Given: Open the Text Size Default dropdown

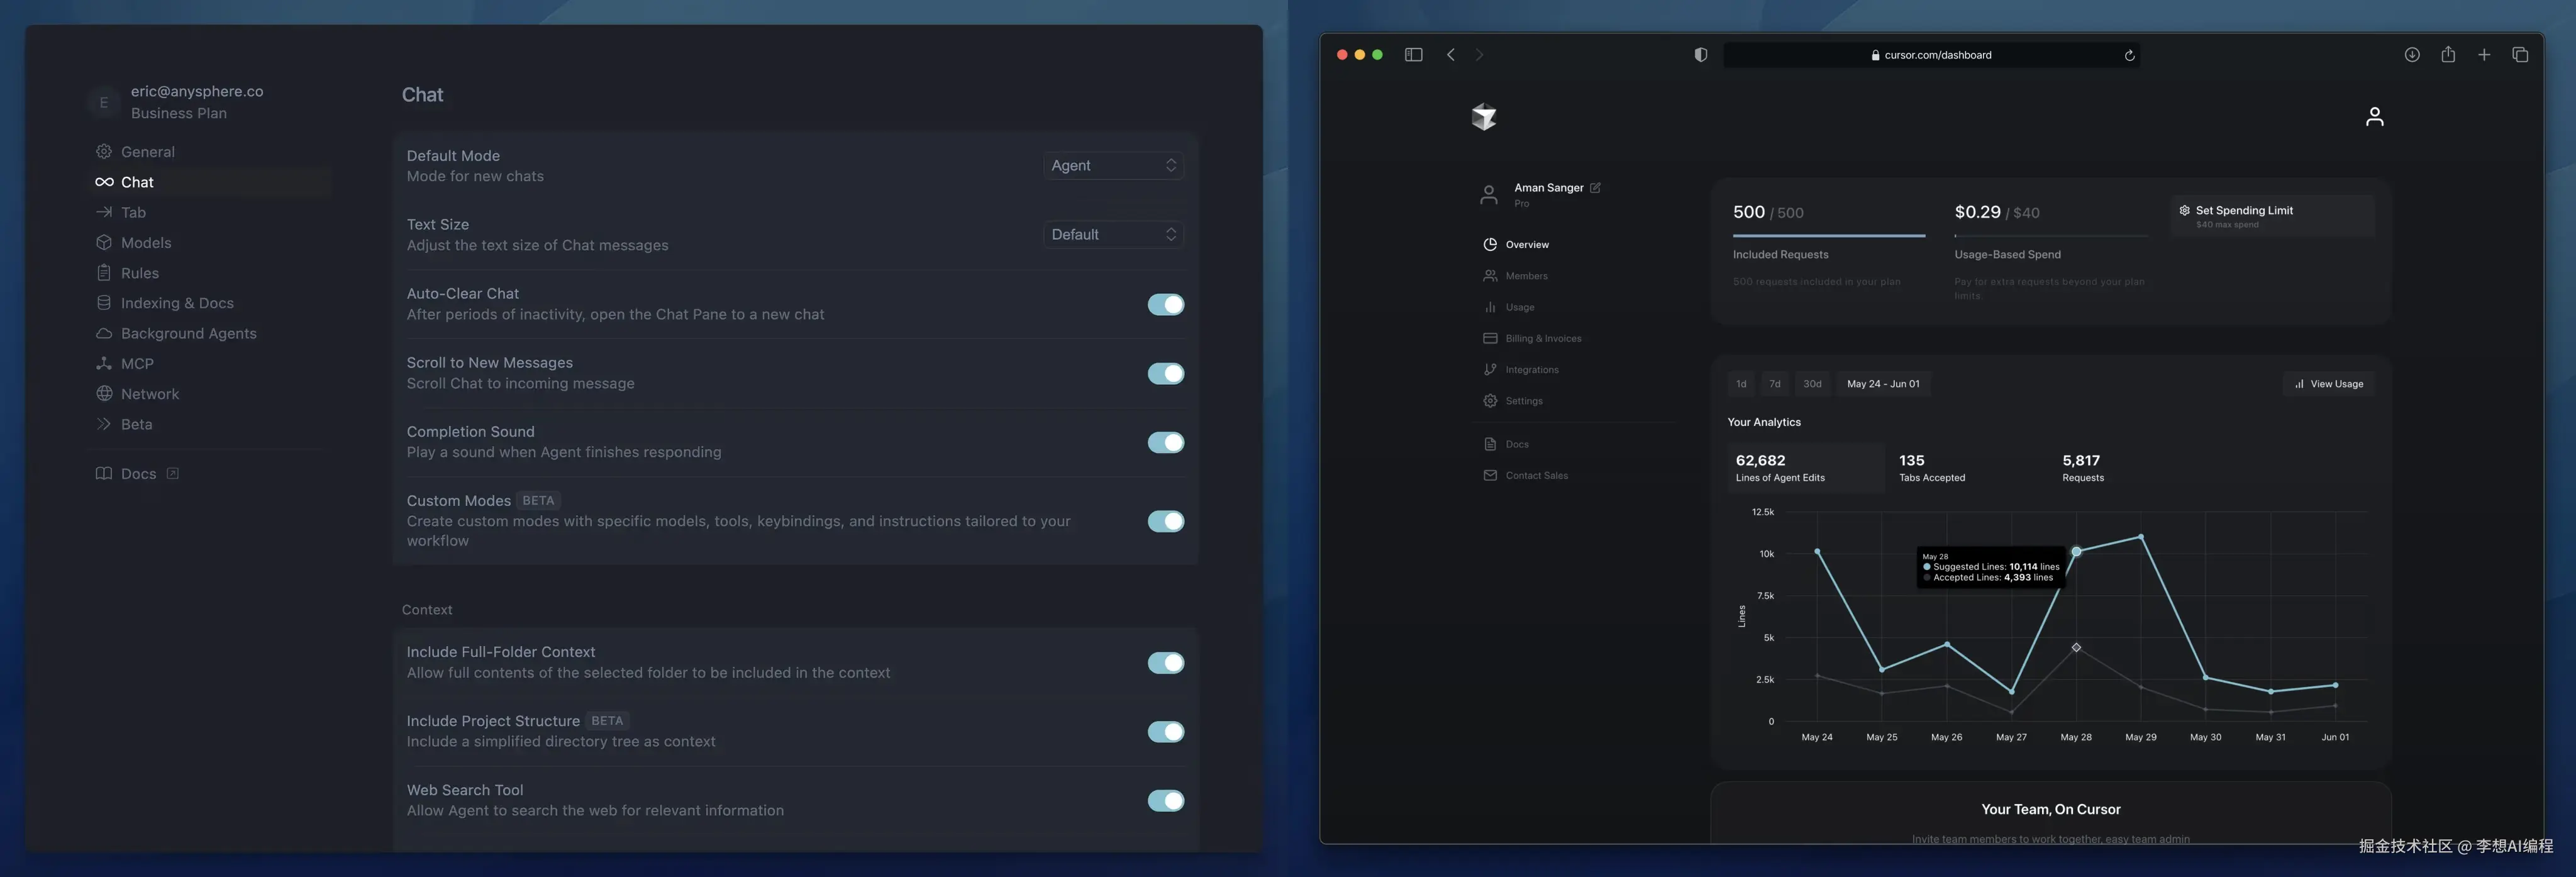Looking at the screenshot, I should (x=1112, y=235).
